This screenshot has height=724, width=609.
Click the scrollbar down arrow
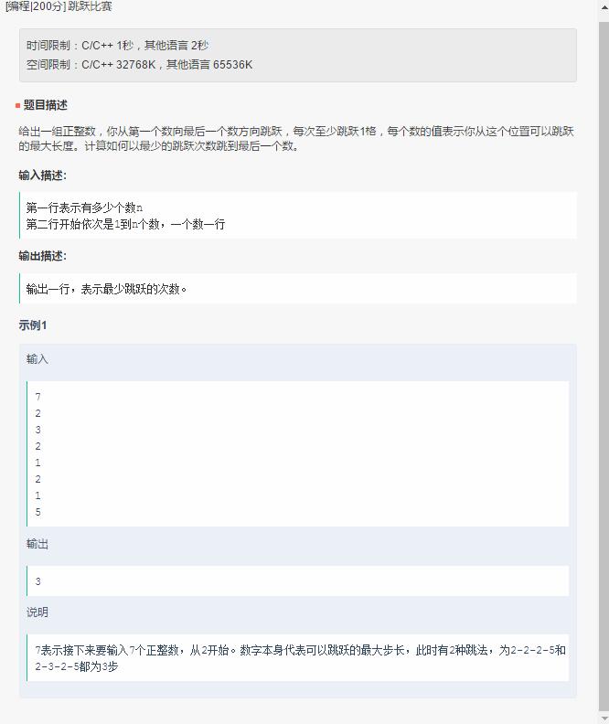(x=604, y=719)
